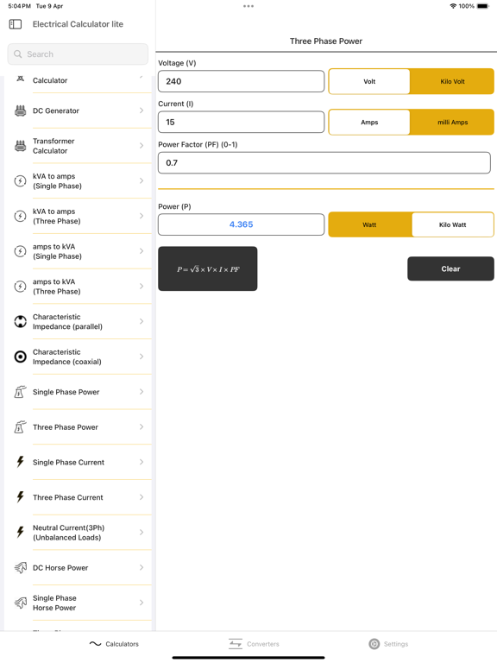Expand kVA to amps (Three Phase) chevron
The height and width of the screenshot is (663, 497).
click(142, 216)
